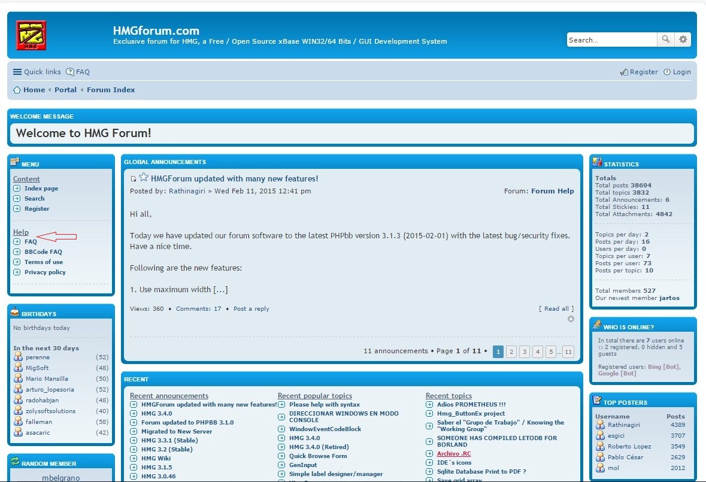Viewport: 706px width, 482px height.
Task: Click the star icon beside the announcement title
Action: [x=143, y=178]
